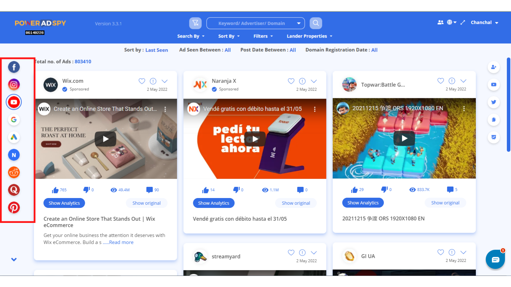Toggle heart on the streamyard ad card

pos(291,253)
